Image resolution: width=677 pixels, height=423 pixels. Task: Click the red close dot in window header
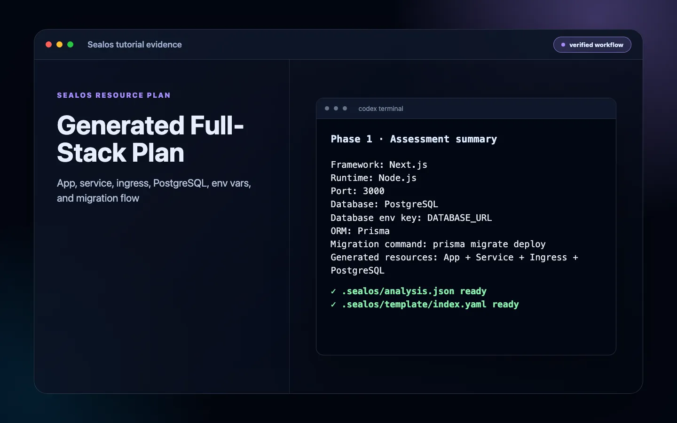(48, 45)
